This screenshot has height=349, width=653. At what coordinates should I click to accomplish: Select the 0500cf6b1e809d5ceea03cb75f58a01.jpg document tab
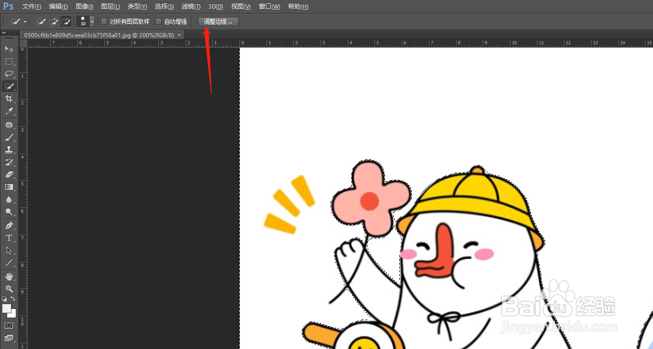pyautogui.click(x=101, y=35)
